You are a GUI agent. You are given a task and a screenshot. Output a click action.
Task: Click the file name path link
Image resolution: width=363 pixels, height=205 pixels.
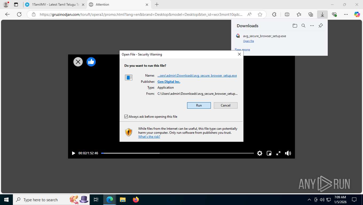tap(197, 76)
